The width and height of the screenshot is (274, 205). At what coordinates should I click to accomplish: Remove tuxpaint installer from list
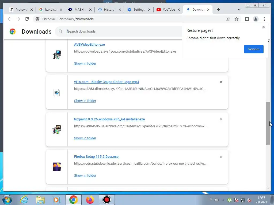(x=221, y=119)
